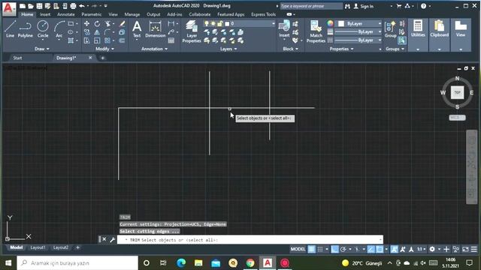This screenshot has width=481, height=270.
Task: Switch to the Parametric tab
Action: tap(92, 14)
